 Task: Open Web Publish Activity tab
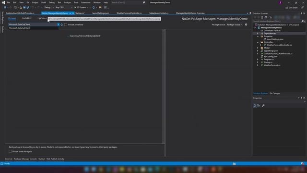tap(55, 159)
